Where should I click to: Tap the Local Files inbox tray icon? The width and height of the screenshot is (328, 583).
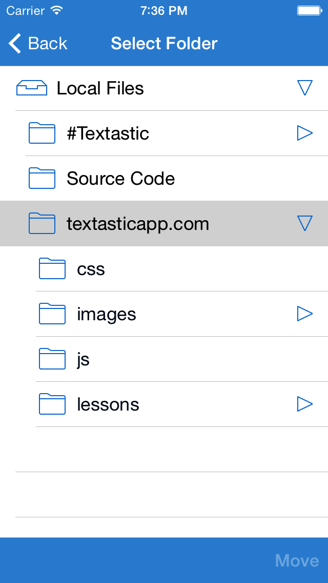[32, 88]
